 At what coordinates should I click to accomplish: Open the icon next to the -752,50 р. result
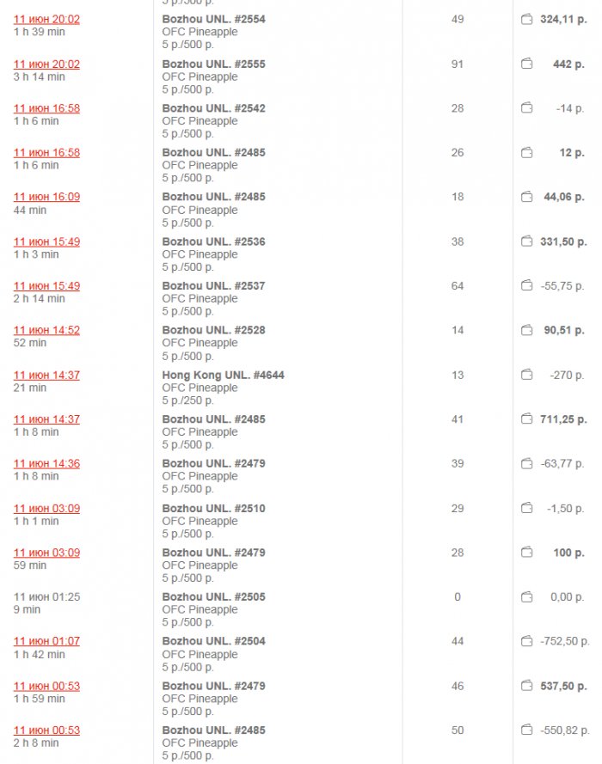527,641
